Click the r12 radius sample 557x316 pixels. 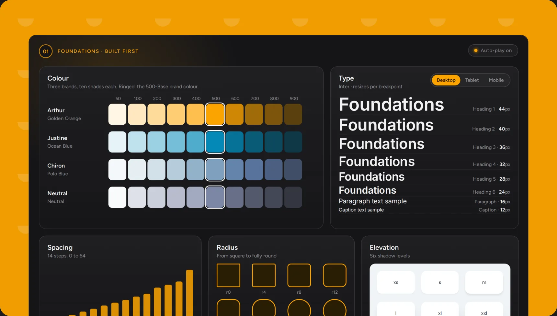pos(335,276)
